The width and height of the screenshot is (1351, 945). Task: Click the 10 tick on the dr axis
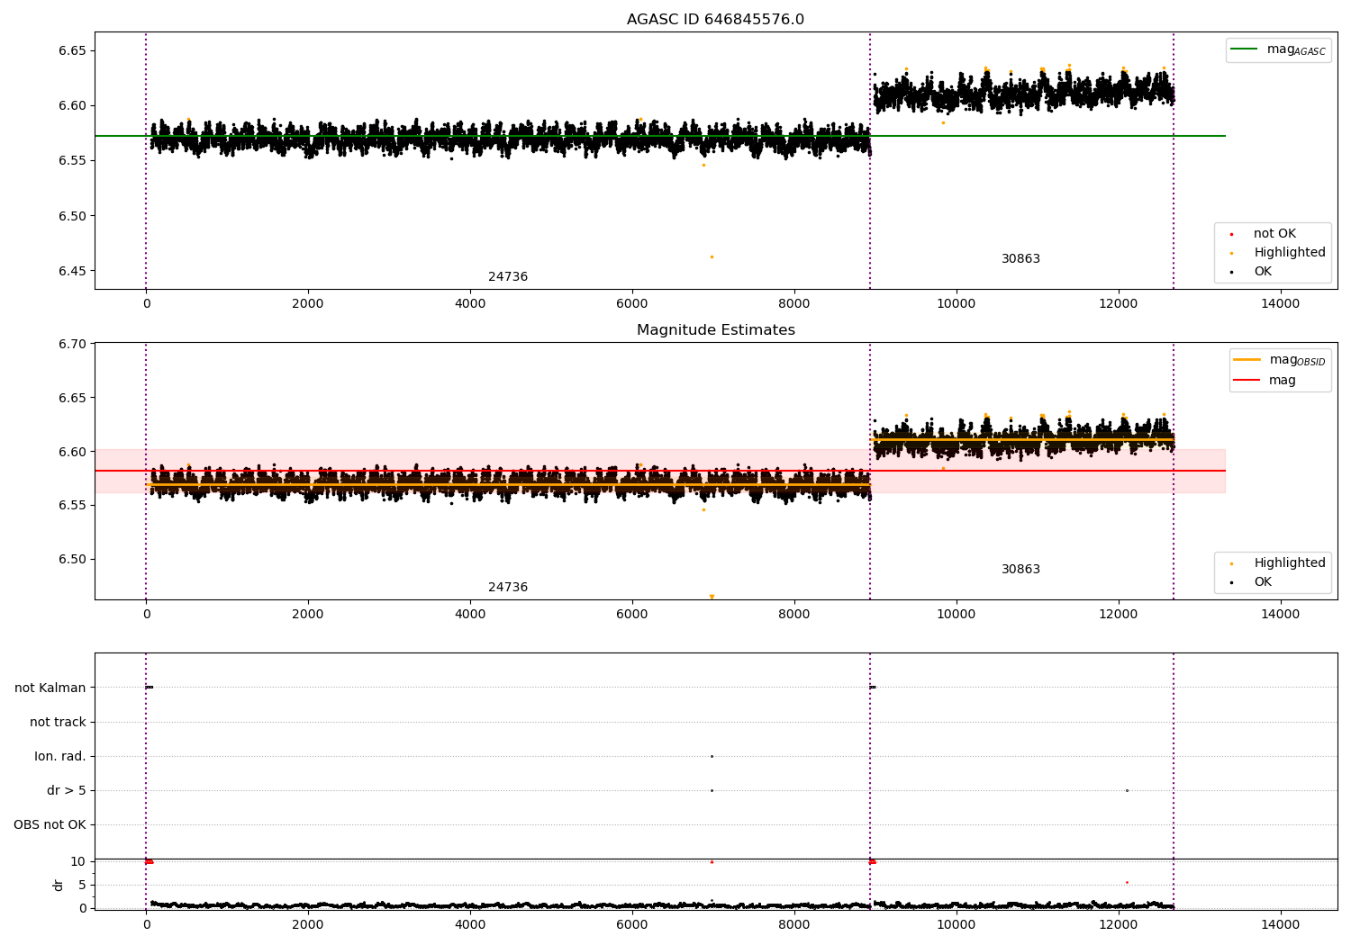[77, 861]
